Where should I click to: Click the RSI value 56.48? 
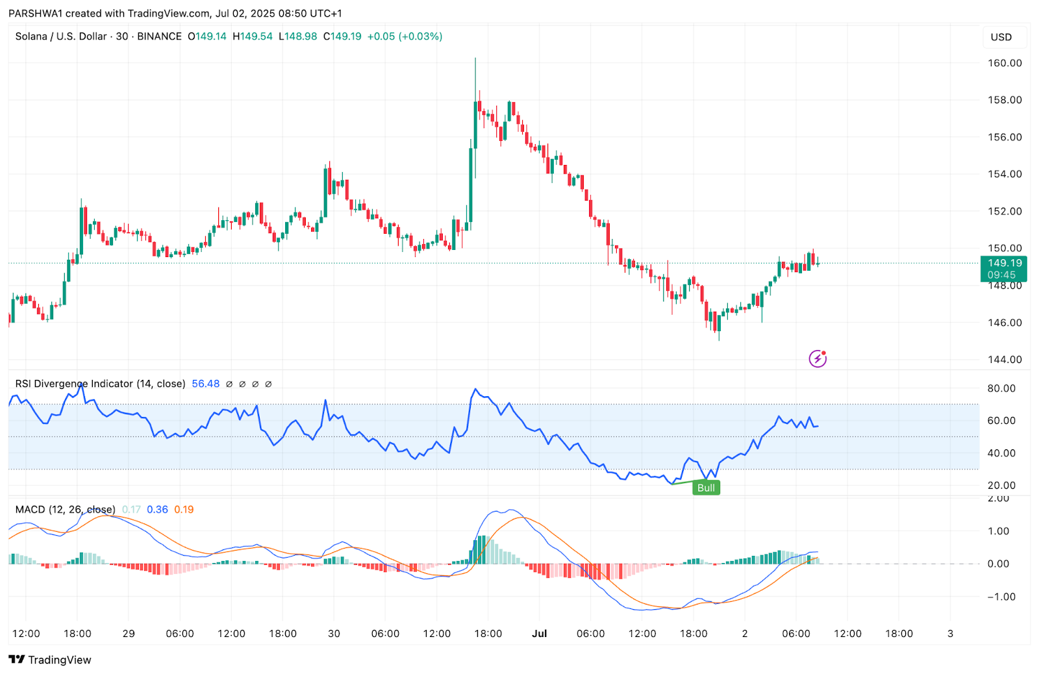[206, 384]
